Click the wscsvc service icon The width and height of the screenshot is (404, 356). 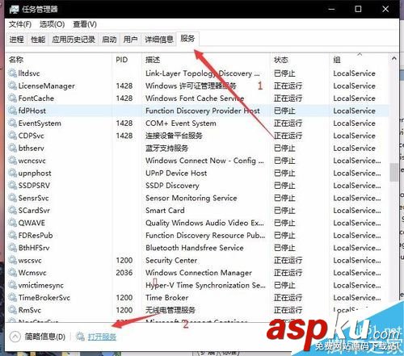coord(13,260)
